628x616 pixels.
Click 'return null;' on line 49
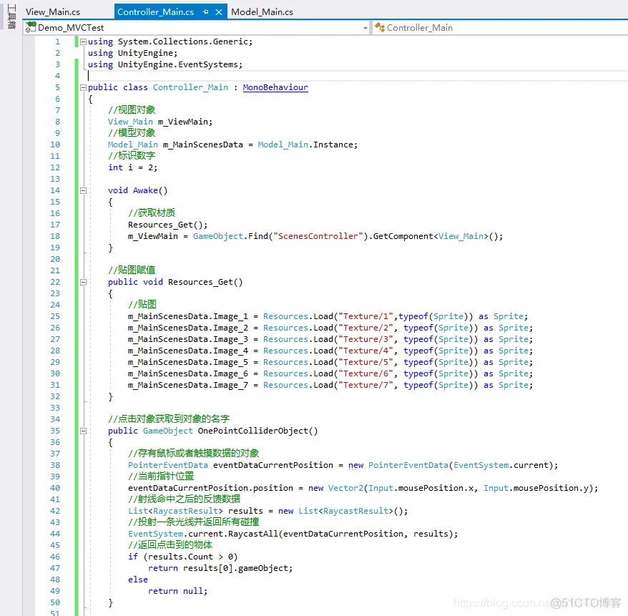(x=178, y=591)
